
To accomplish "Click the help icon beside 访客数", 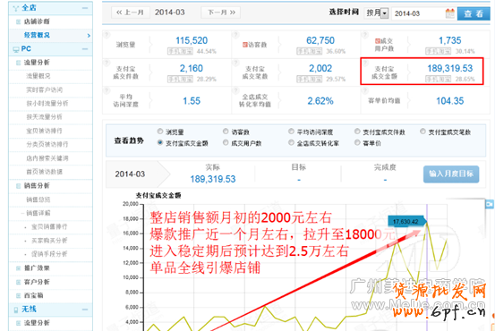I will tap(235, 34).
